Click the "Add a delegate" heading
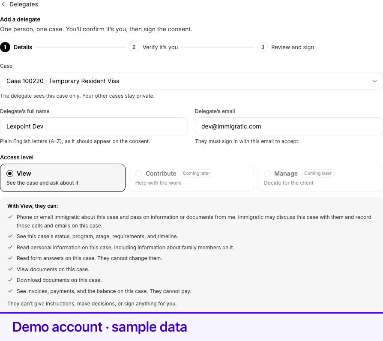The width and height of the screenshot is (383, 341). click(x=20, y=19)
